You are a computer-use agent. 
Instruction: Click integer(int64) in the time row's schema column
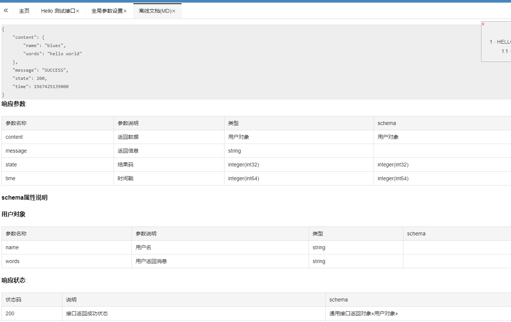click(x=393, y=178)
